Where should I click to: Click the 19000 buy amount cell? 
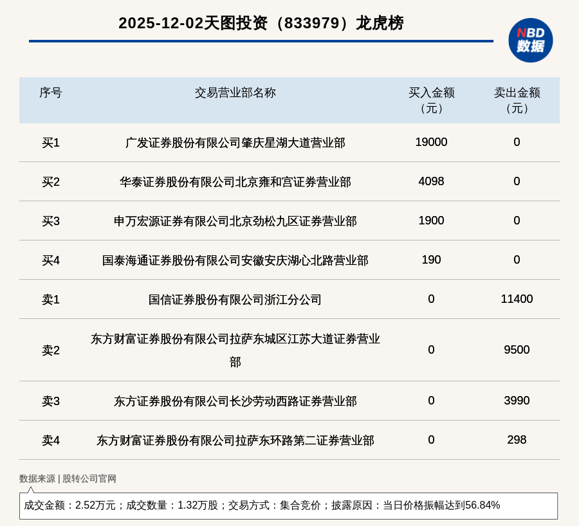point(431,142)
